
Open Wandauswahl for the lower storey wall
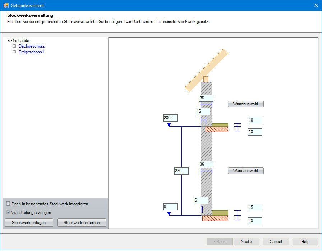point(245,171)
